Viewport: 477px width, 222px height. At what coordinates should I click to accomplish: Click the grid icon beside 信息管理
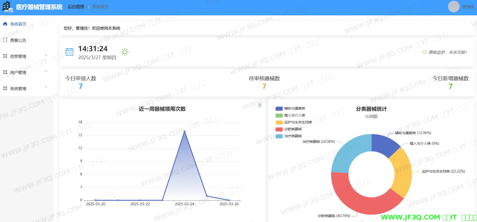(x=5, y=56)
